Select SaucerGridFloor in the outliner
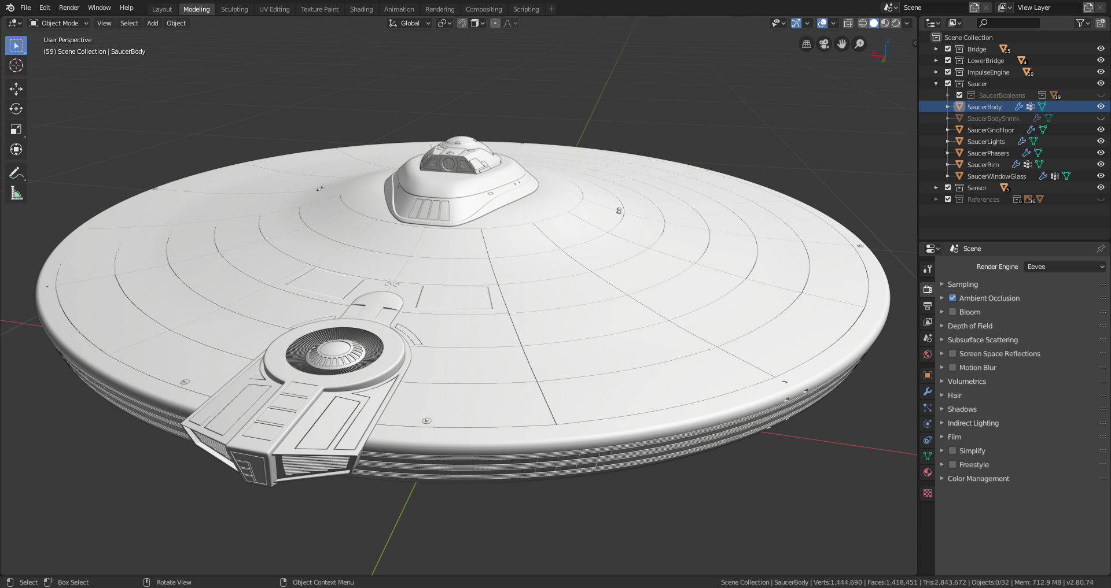1111x588 pixels. [x=991, y=130]
